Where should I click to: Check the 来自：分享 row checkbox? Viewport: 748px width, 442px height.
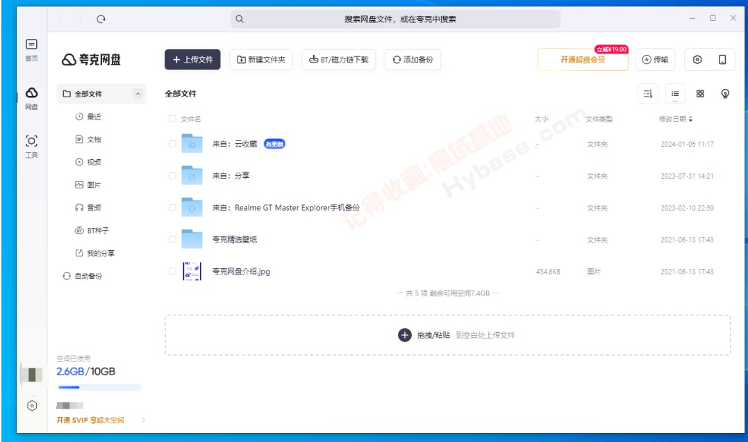[x=173, y=176]
